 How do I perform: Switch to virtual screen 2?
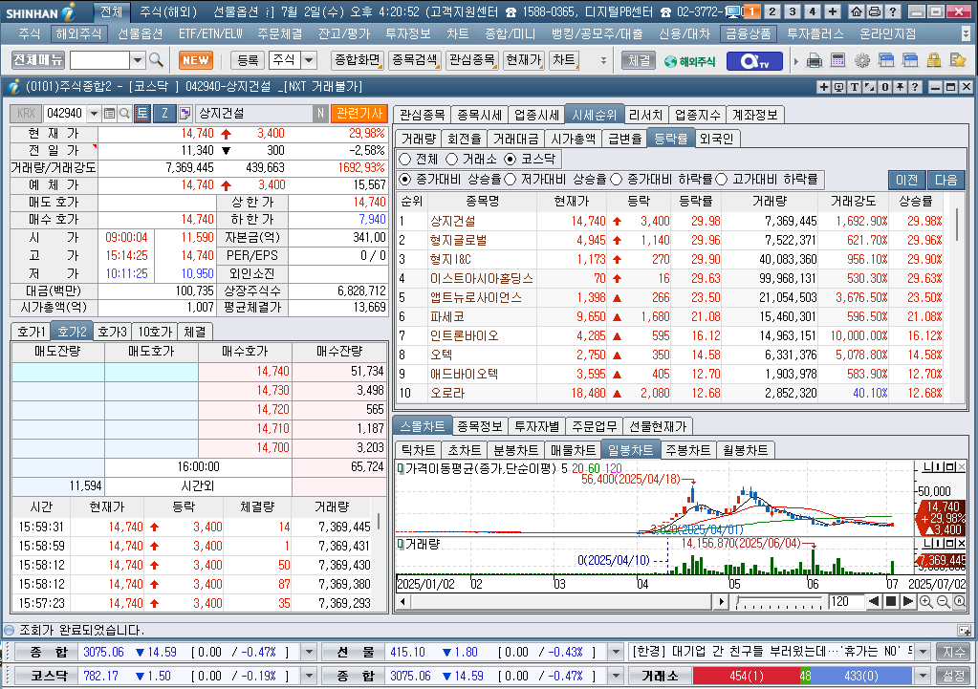click(772, 11)
